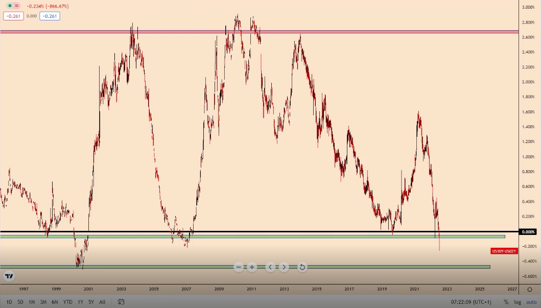The image size is (541, 308).
Task: Click the red US10Y-US02Y price label
Action: (x=504, y=251)
